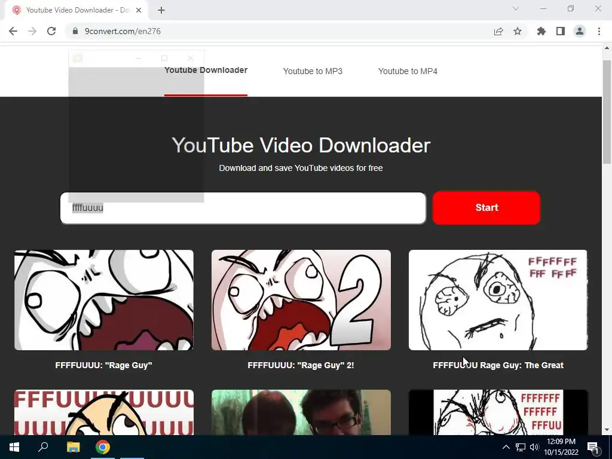This screenshot has width=612, height=459.
Task: Open the network status tray icon
Action: [x=521, y=447]
